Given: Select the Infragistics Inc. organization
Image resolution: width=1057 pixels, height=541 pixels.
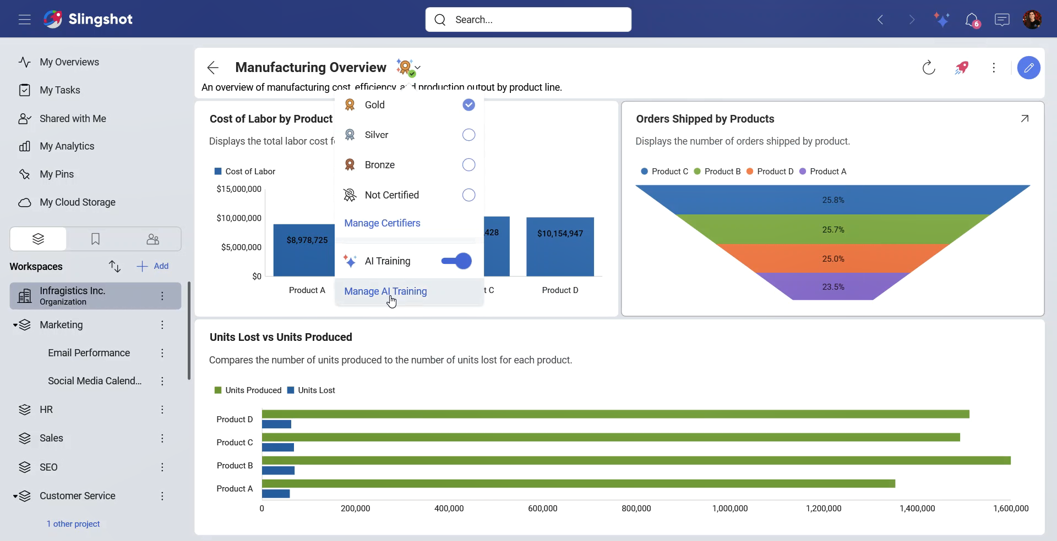Looking at the screenshot, I should click(x=95, y=296).
